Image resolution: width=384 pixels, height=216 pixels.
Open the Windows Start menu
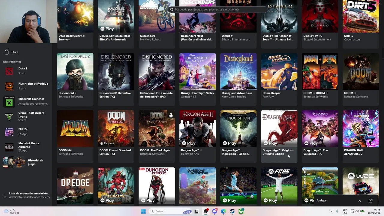[x=143, y=211]
